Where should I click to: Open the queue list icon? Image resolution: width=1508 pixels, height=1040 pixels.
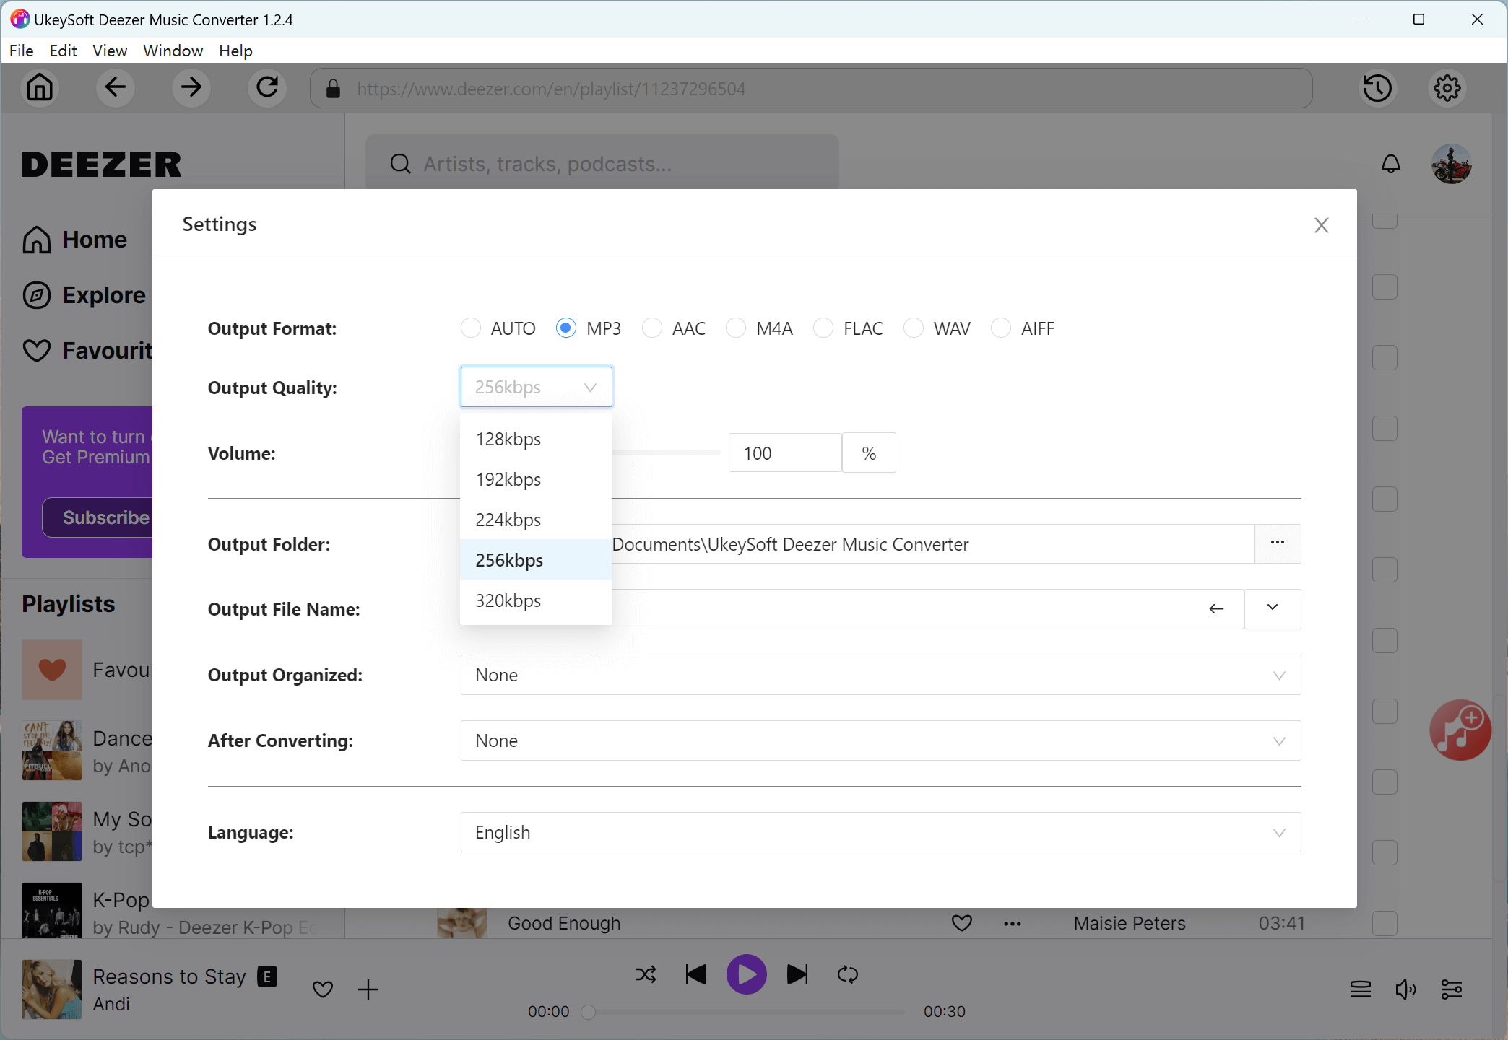point(1360,989)
